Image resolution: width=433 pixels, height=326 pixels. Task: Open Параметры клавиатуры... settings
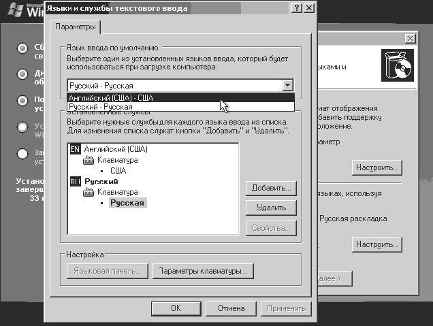point(203,272)
